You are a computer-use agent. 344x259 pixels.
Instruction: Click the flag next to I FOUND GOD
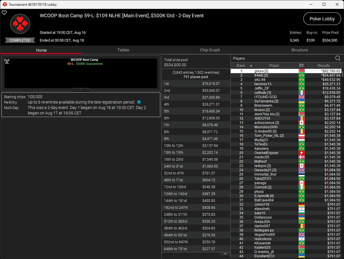[x=301, y=97]
